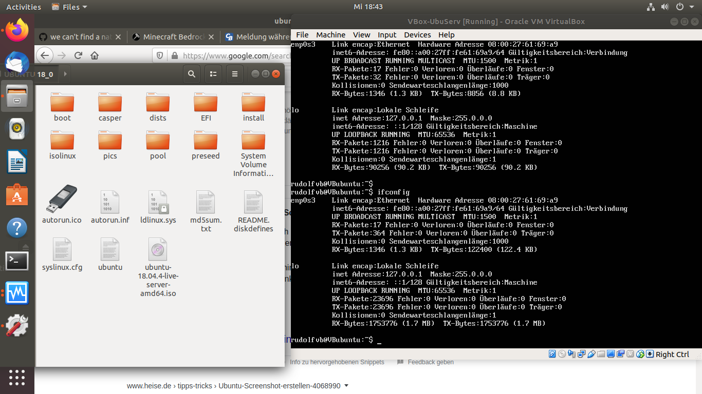Toggle mouse integration indicator in VirtualBox status bar
Screen dimensions: 702x394
640,354
